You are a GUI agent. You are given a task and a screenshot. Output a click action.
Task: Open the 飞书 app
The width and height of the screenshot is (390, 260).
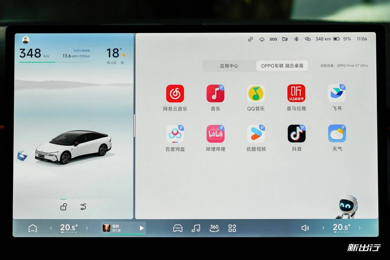click(x=337, y=93)
